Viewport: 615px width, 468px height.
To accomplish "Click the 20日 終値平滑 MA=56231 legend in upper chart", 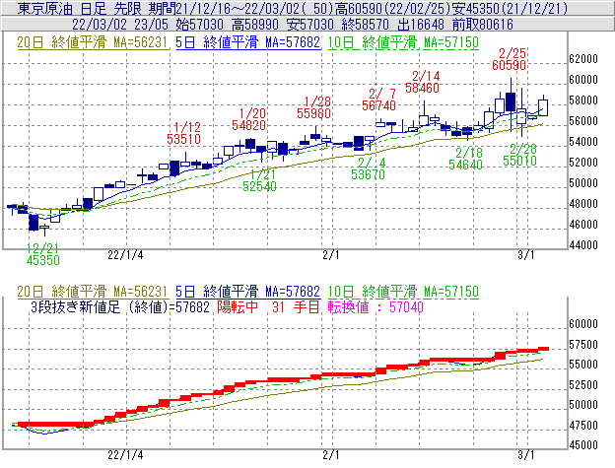I will pos(93,42).
